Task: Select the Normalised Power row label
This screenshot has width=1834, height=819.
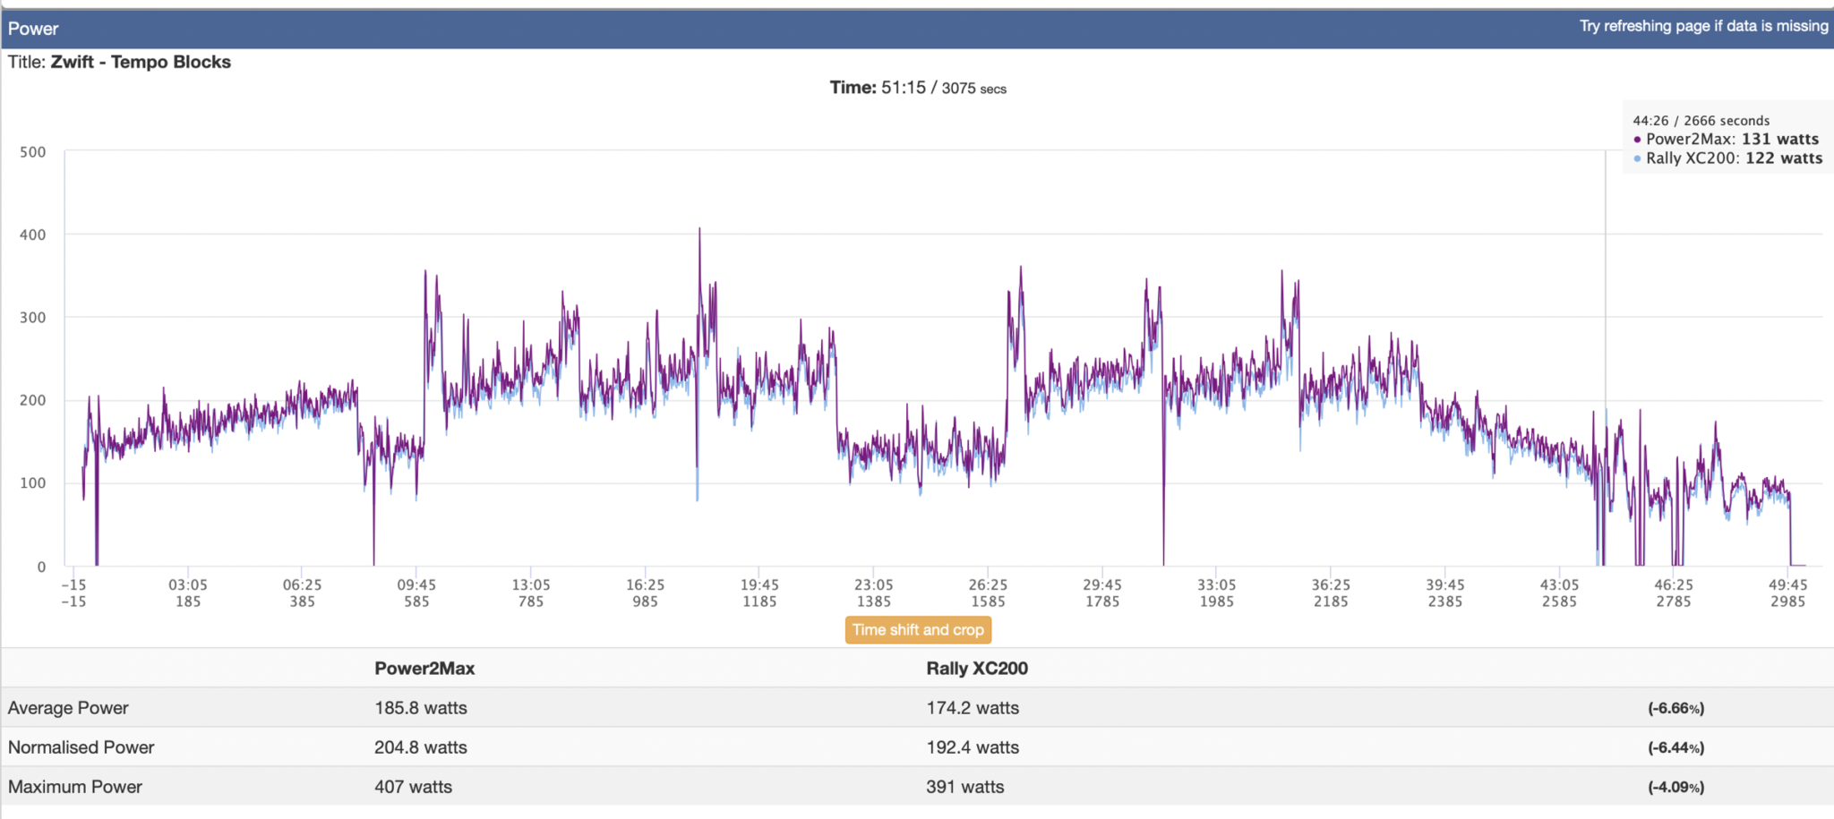Action: click(81, 747)
